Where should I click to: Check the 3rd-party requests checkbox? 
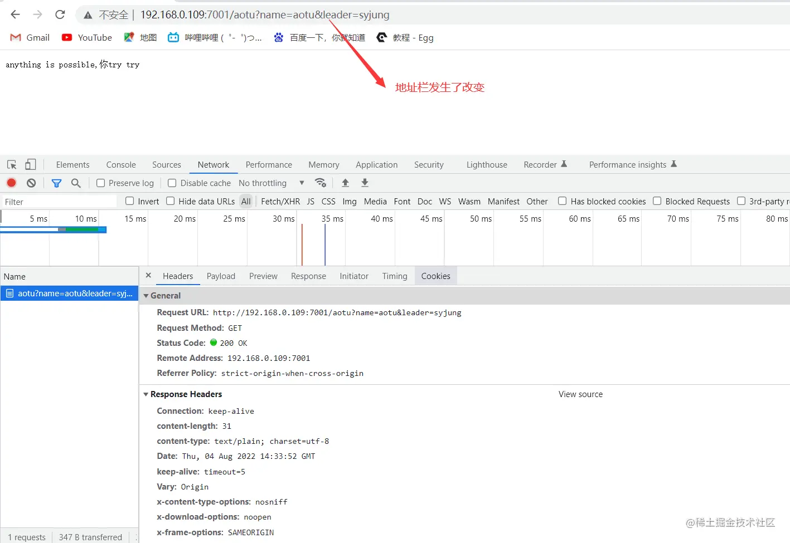point(741,201)
